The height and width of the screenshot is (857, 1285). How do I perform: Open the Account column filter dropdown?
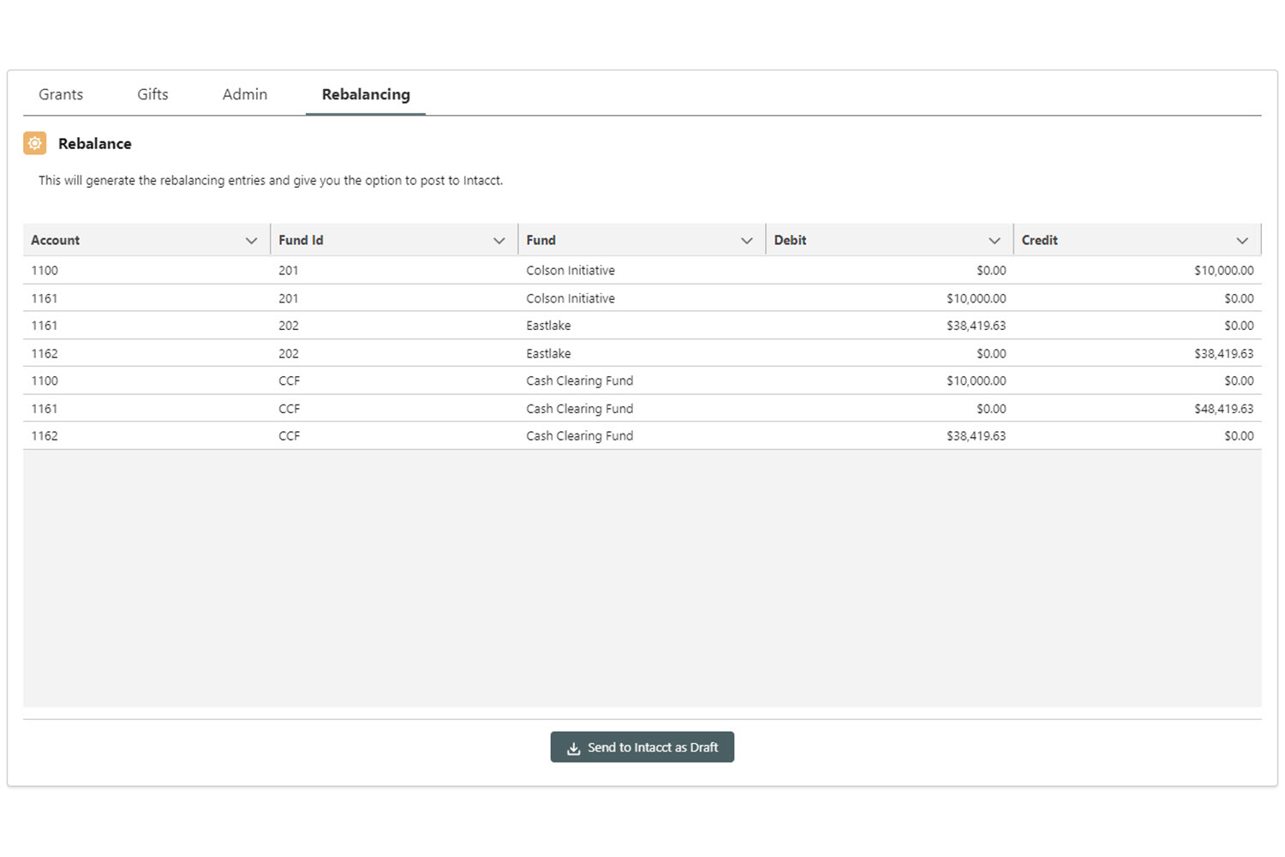point(251,241)
